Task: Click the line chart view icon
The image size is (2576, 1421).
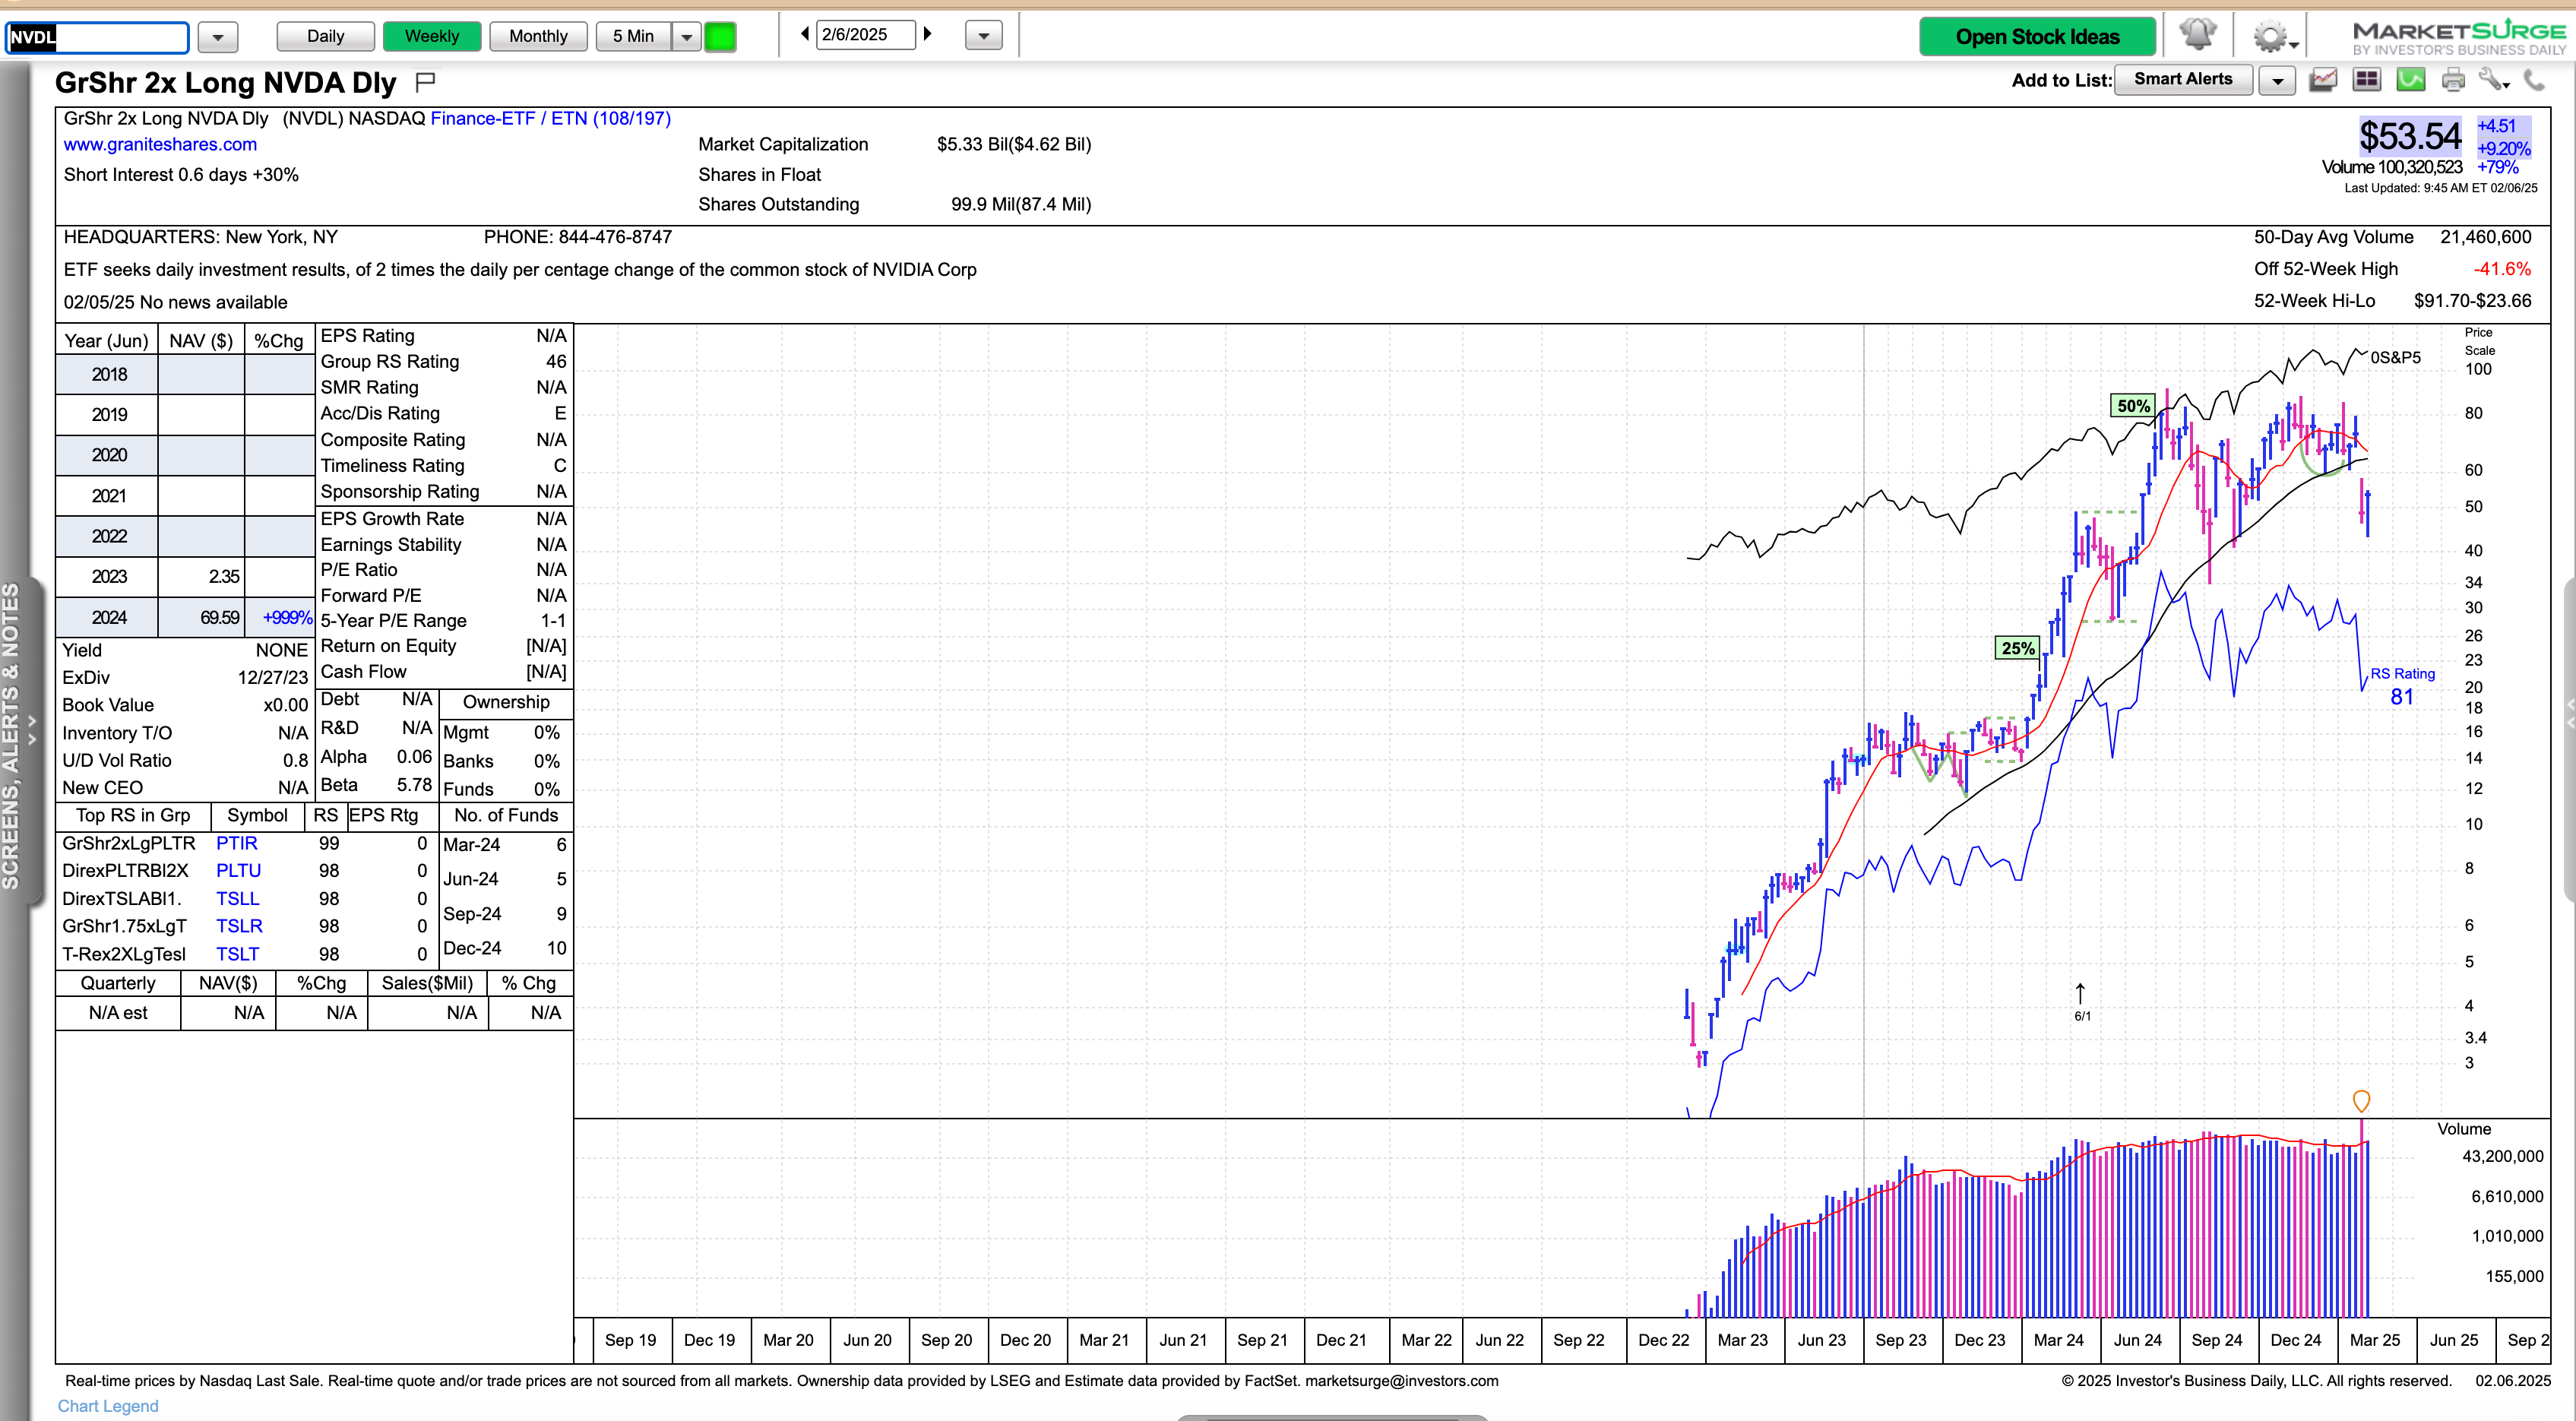Action: [x=2323, y=80]
